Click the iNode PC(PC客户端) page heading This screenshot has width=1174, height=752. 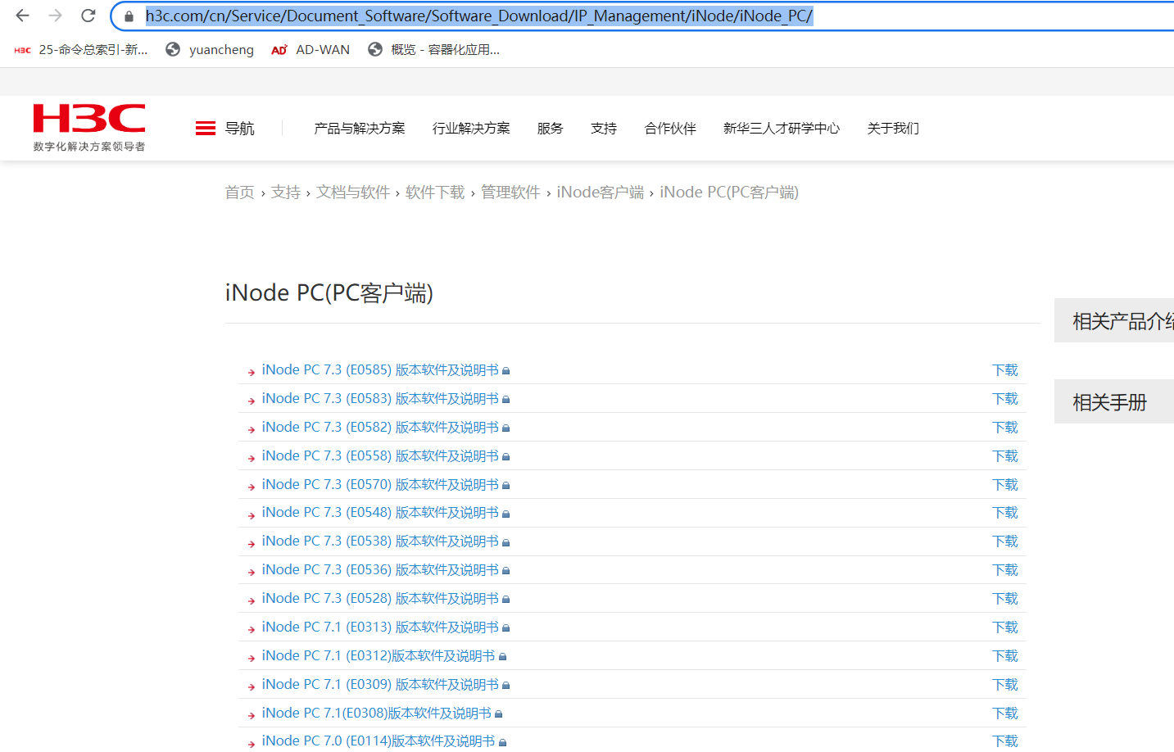[329, 293]
